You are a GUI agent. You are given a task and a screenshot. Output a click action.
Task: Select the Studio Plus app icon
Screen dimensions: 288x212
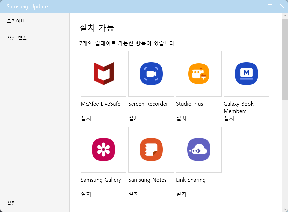pyautogui.click(x=199, y=74)
